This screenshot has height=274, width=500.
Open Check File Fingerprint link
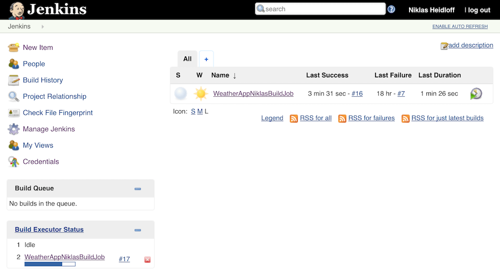57,113
